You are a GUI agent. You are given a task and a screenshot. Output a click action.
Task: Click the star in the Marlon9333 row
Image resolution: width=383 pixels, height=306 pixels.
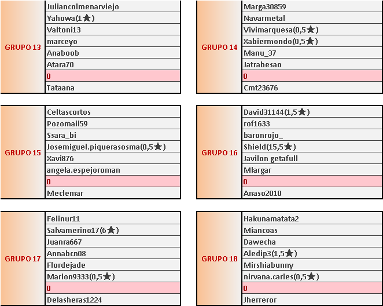[102, 276]
